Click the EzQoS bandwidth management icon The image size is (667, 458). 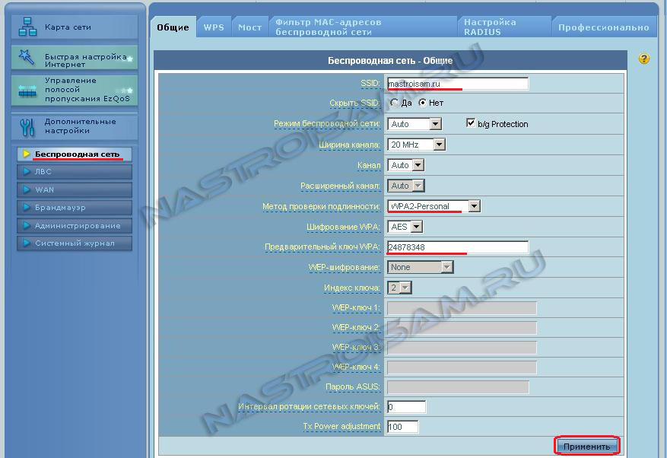click(27, 91)
